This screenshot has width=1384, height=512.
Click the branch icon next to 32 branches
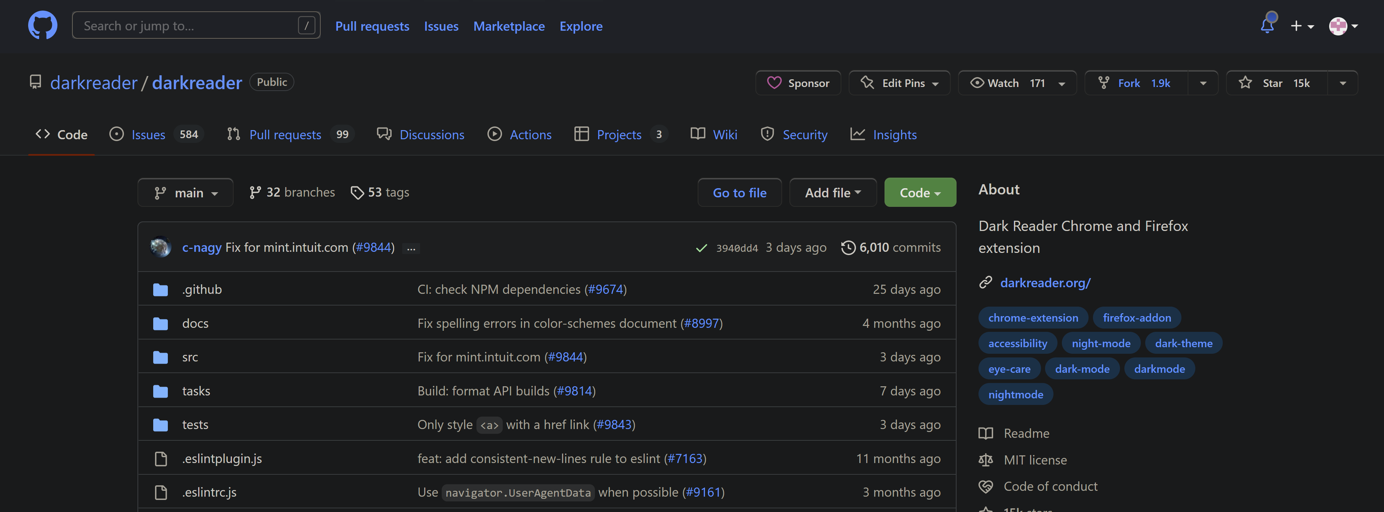(x=254, y=192)
